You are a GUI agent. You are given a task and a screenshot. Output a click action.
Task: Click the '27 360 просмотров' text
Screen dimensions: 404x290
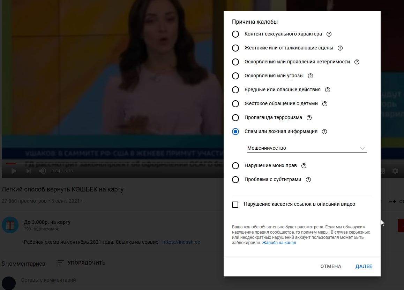pos(24,201)
